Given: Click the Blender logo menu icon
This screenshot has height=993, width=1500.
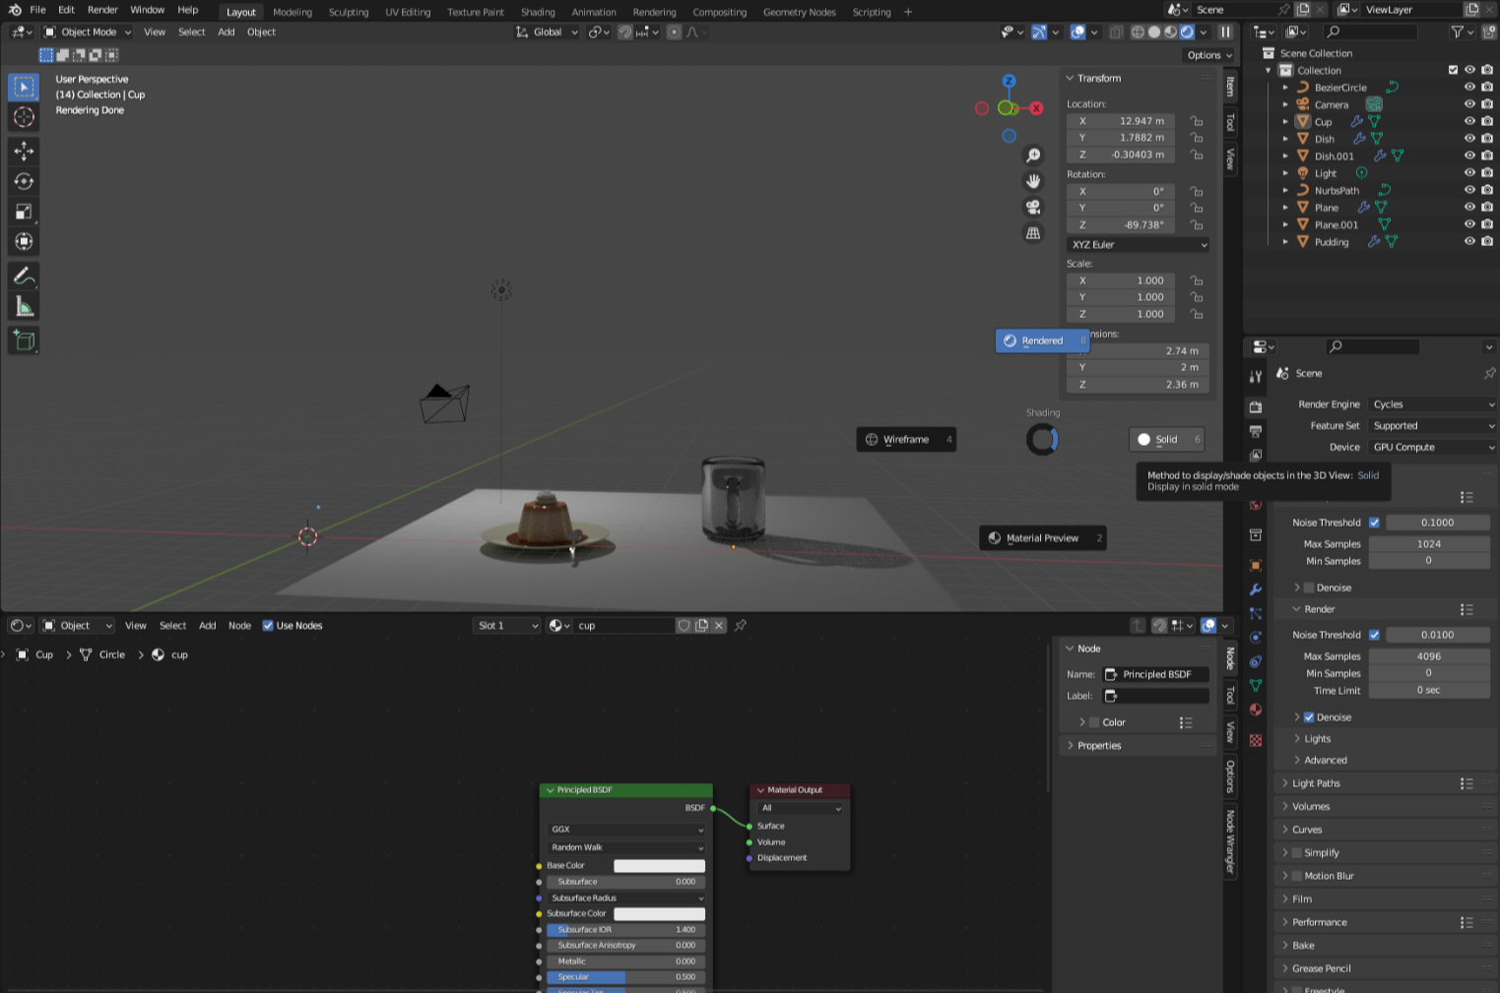Looking at the screenshot, I should point(15,10).
